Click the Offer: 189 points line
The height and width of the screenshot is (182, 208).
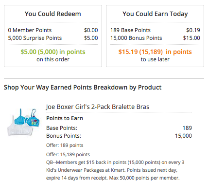click(x=65, y=145)
